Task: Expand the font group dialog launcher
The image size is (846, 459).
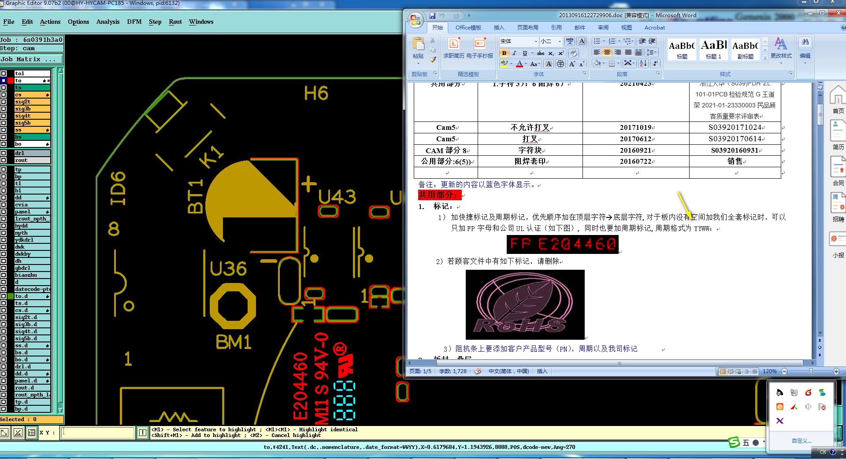Action: click(585, 73)
